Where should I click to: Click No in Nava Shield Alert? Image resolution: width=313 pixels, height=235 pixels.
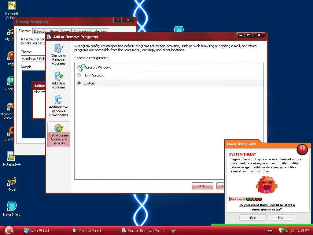(x=281, y=218)
